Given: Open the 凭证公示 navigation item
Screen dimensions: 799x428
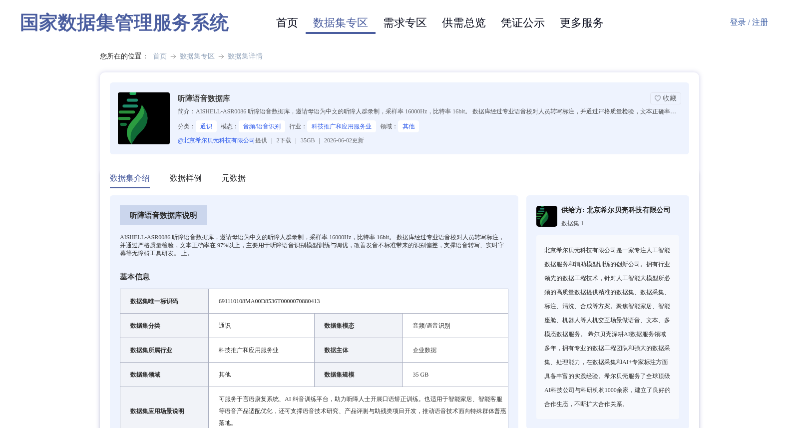Looking at the screenshot, I should pos(523,23).
